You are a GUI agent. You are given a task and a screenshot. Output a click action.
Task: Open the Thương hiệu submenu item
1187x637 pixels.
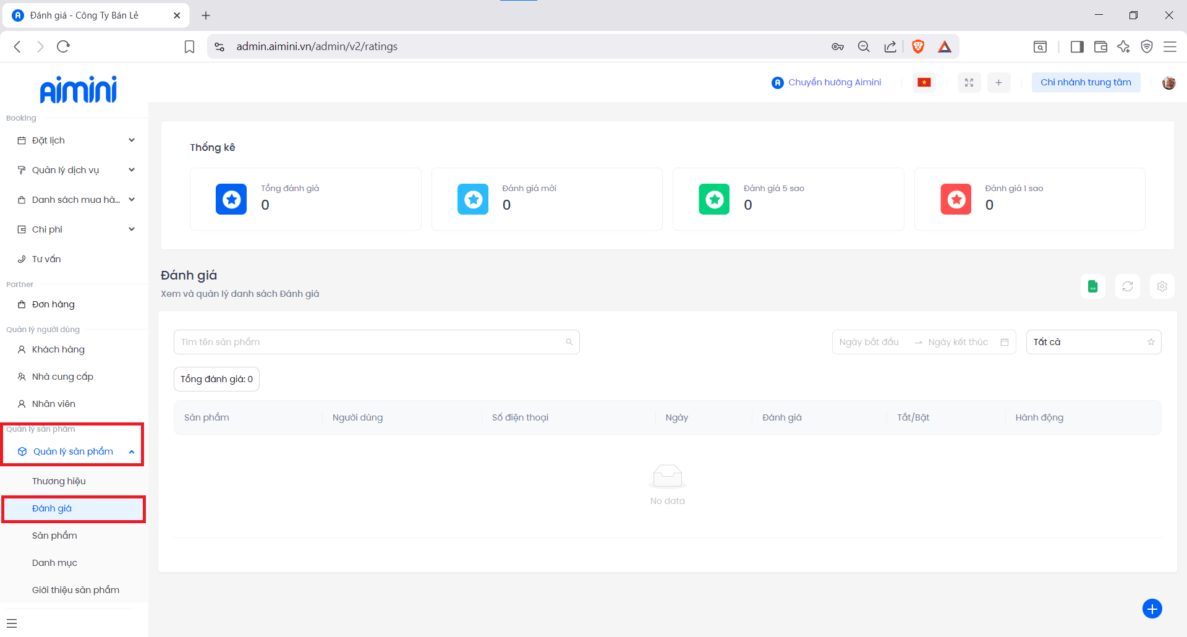(x=59, y=481)
